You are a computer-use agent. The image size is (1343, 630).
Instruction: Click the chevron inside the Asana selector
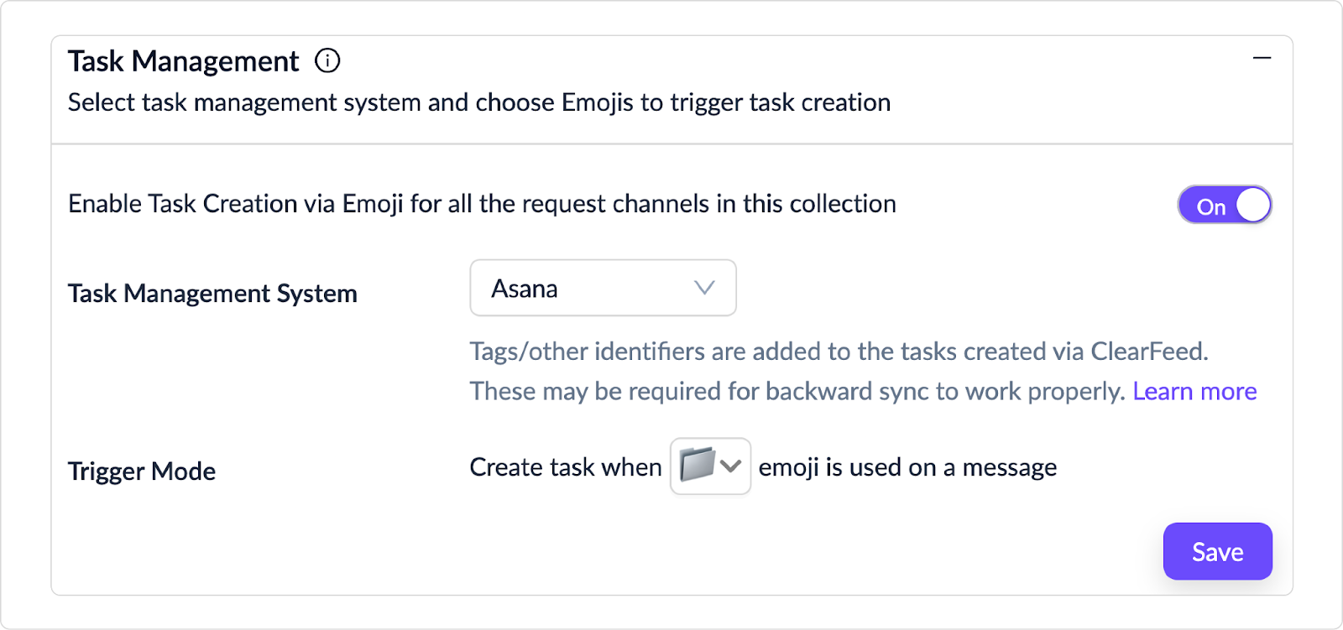click(705, 288)
